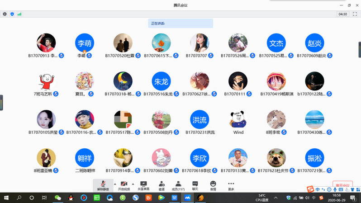Turn on the camera (开启视频)

(123, 185)
